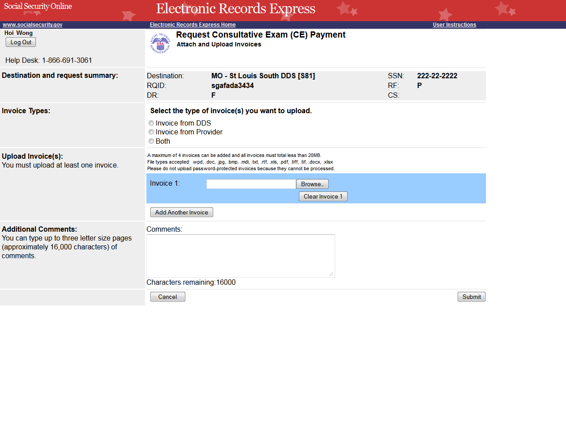The height and width of the screenshot is (424, 566).
Task: Click the comments box resize handle
Action: point(331,274)
